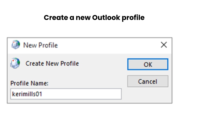
Task: Close the New Profile dialog window
Action: tap(164, 45)
